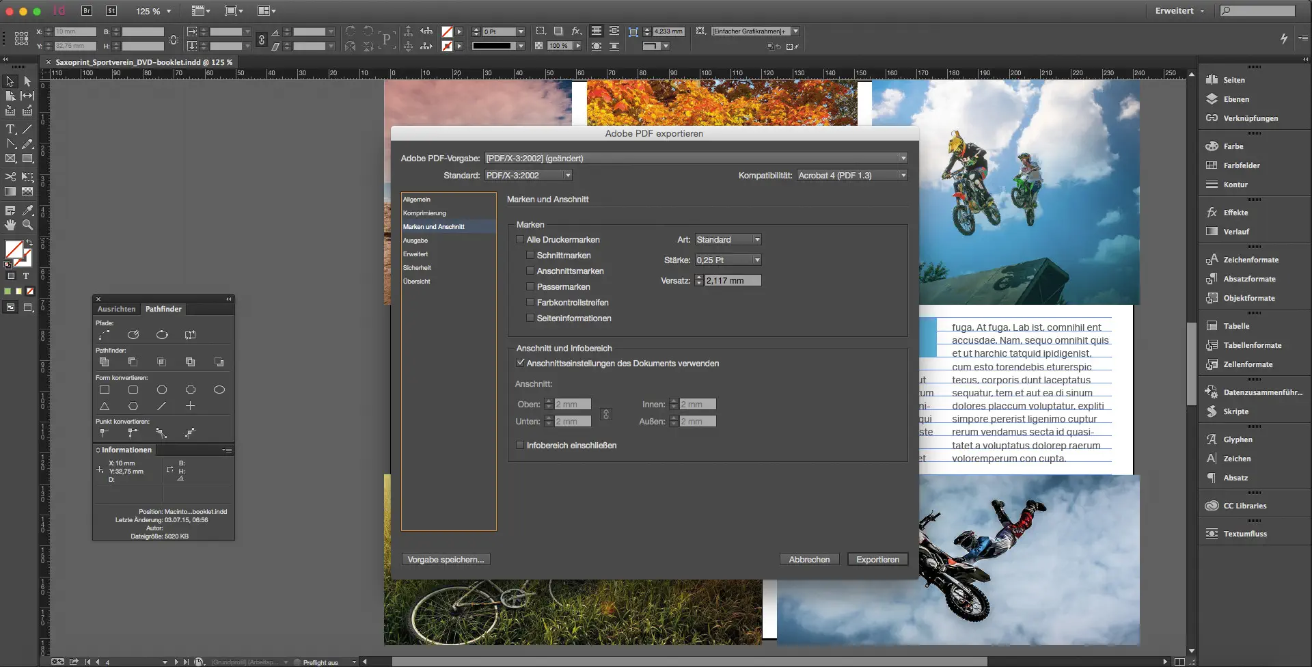Enable the Alle Druckermarken checkbox

[520, 240]
